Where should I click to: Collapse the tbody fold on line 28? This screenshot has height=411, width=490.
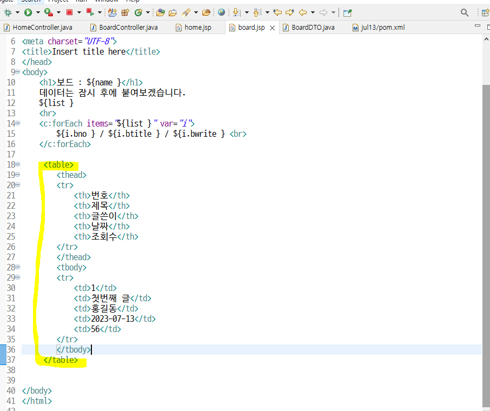click(x=18, y=267)
